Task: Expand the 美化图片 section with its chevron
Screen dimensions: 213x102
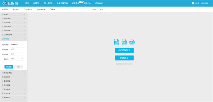Action: coord(24,97)
